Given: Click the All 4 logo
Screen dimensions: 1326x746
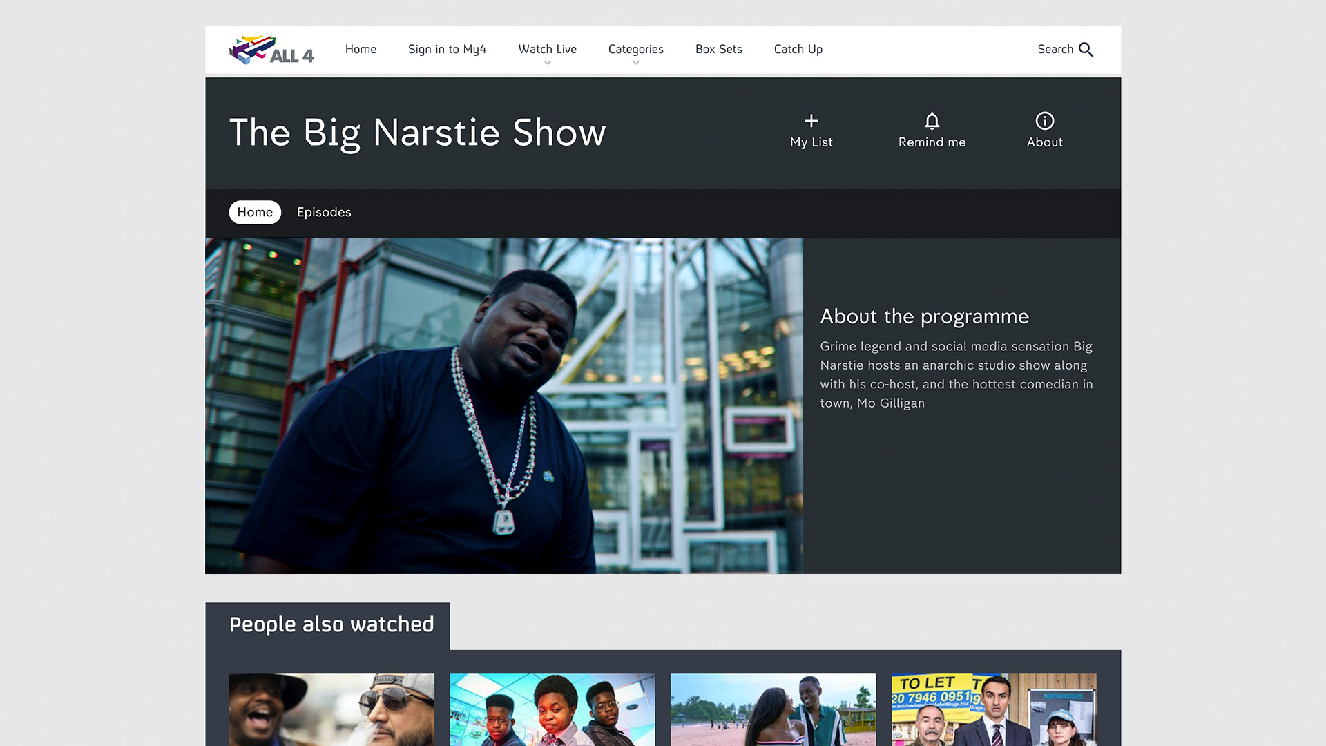Looking at the screenshot, I should pyautogui.click(x=271, y=50).
